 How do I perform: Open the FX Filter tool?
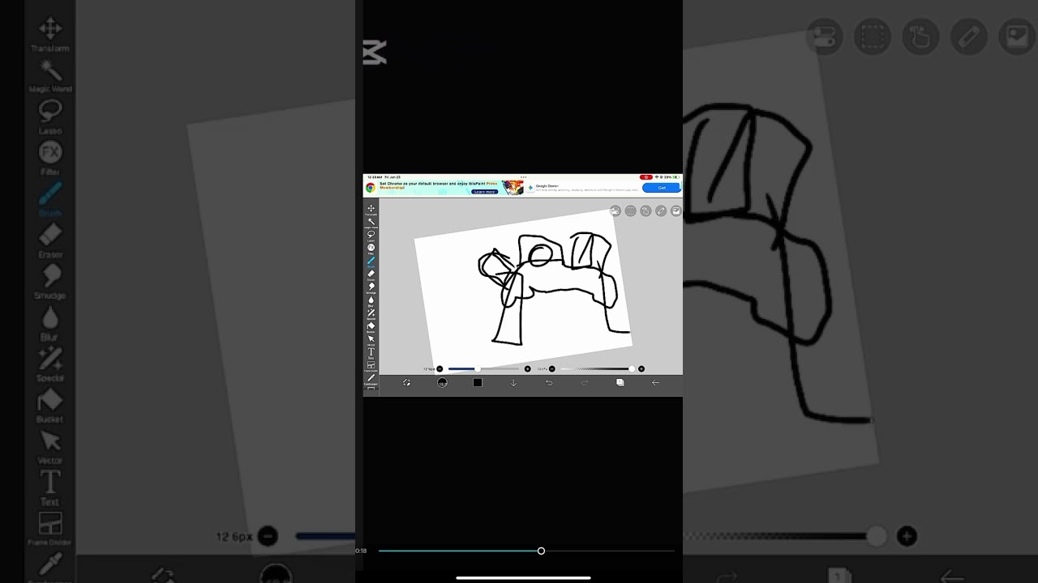click(x=371, y=248)
